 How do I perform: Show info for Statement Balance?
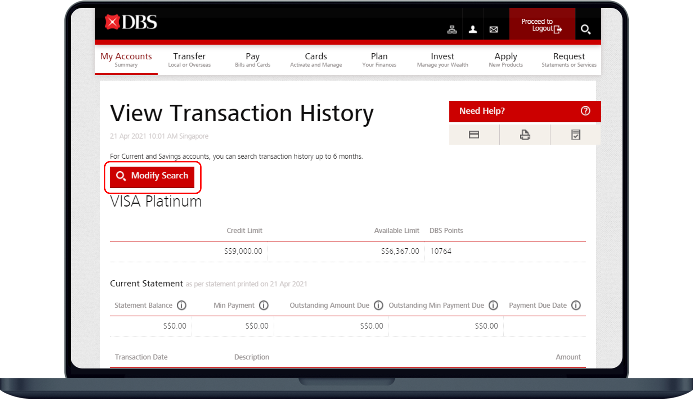(x=182, y=305)
